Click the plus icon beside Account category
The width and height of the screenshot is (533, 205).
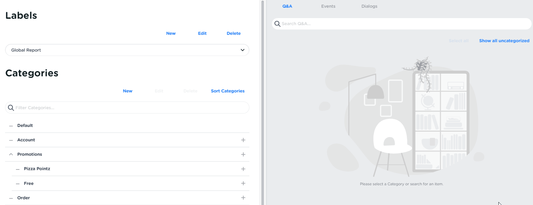click(x=243, y=140)
